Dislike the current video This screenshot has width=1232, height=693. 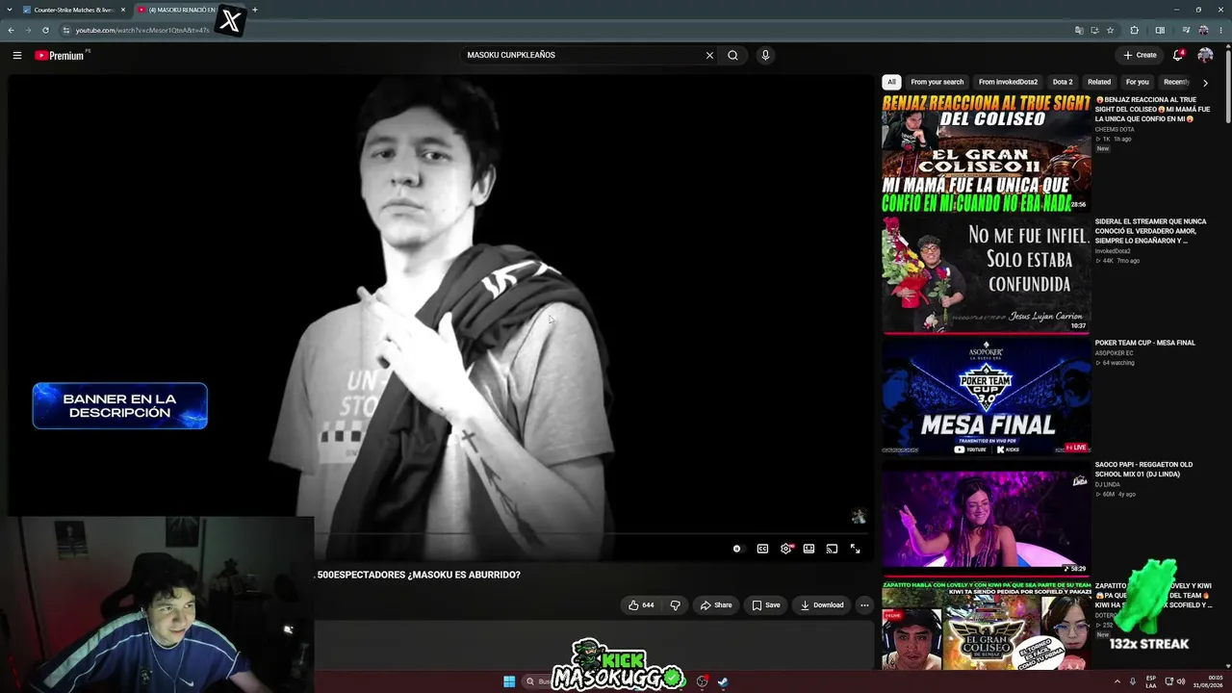click(x=675, y=605)
